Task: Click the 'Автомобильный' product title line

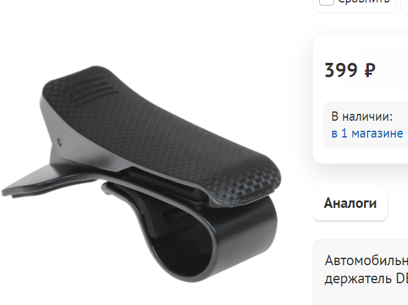Action: [366, 260]
